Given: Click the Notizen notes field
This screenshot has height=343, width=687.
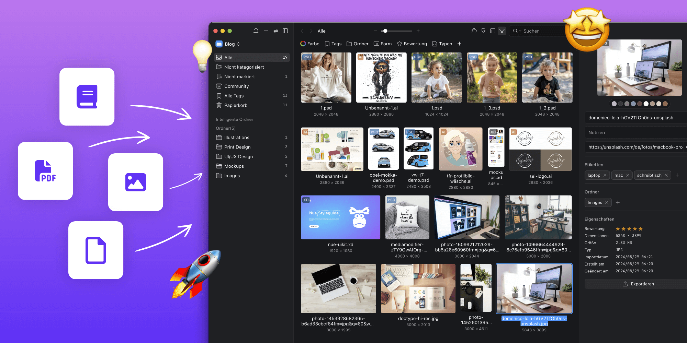Looking at the screenshot, I should (636, 132).
